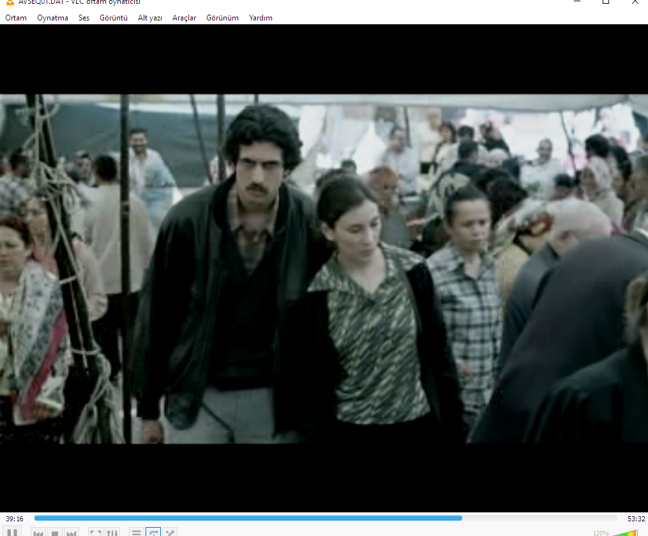The image size is (648, 536).
Task: Minimize the VLC window
Action: pyautogui.click(x=577, y=2)
